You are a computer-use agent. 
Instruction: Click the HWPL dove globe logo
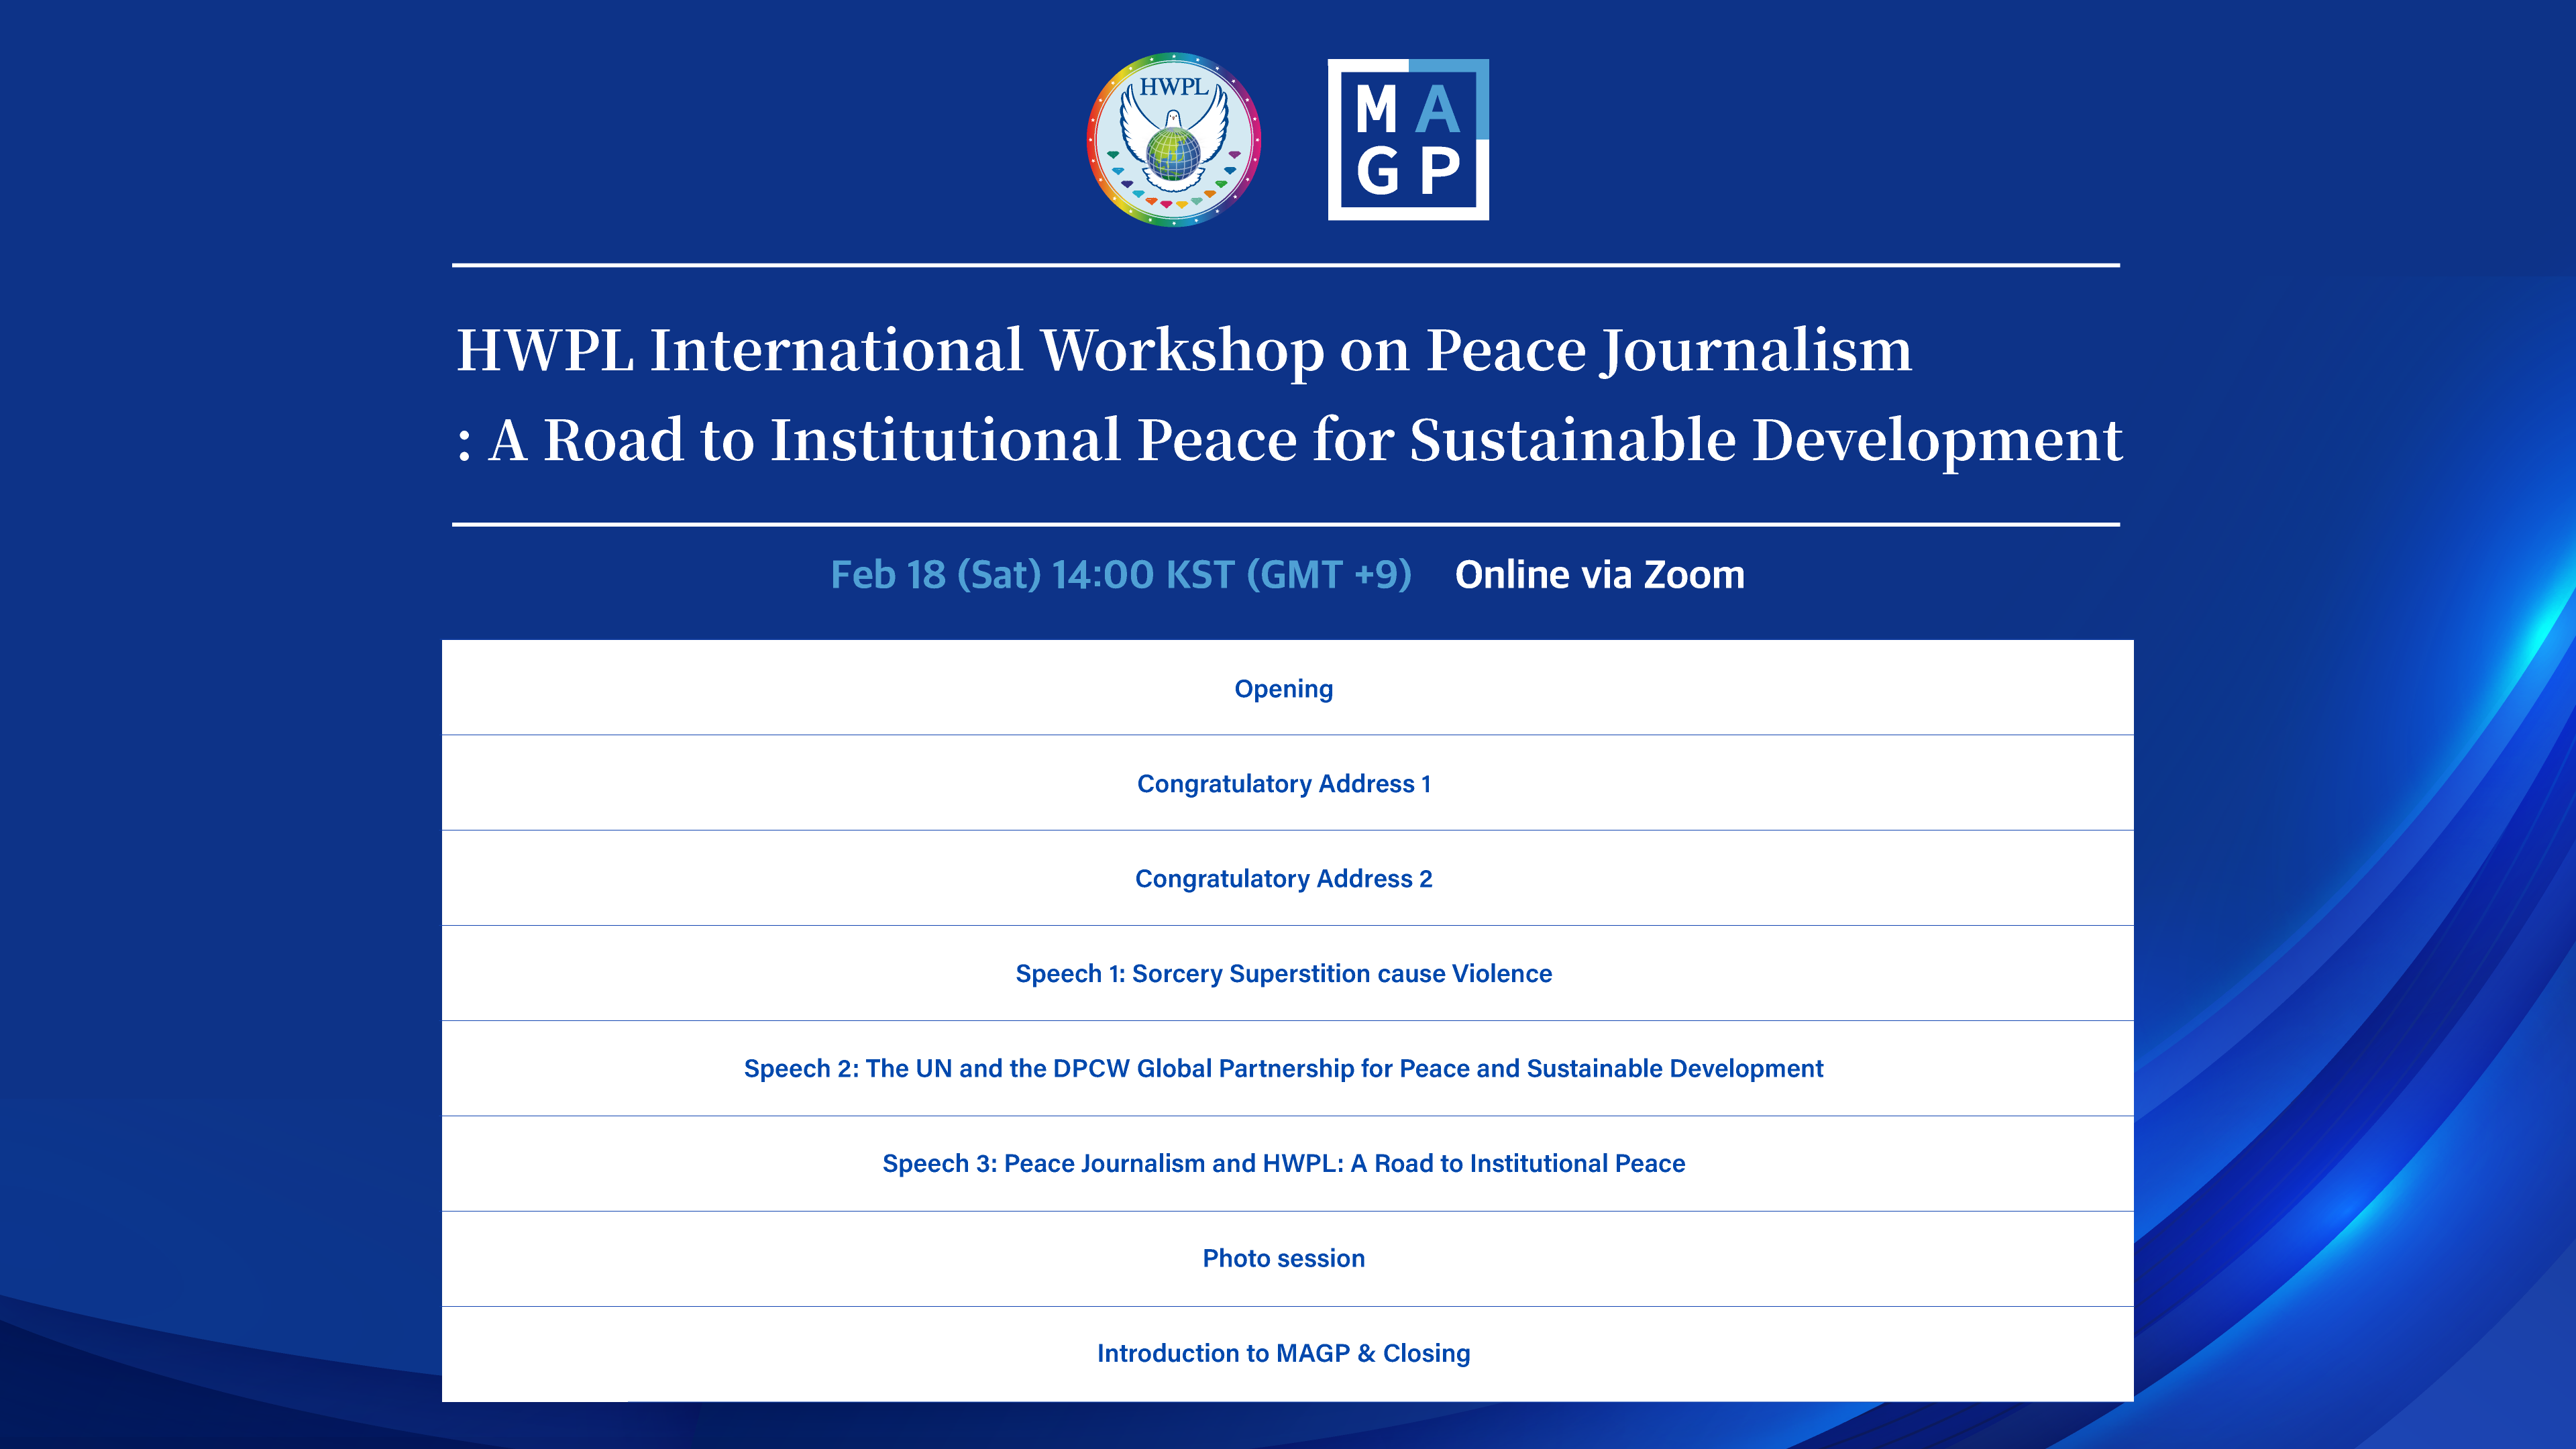coord(1173,140)
